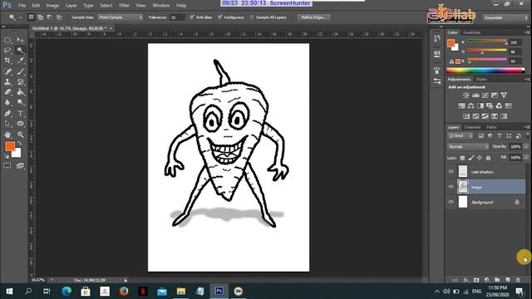Click the Refine Edge button
532x299 pixels.
pyautogui.click(x=314, y=17)
